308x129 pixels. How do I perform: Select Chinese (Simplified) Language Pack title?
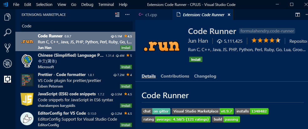coord(71,55)
